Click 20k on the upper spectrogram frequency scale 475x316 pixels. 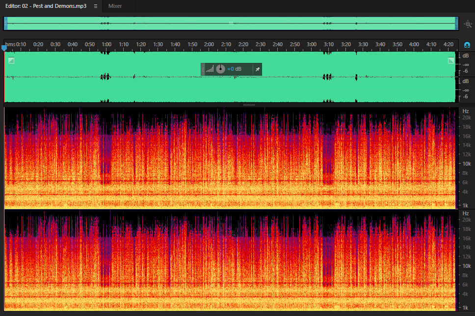click(467, 117)
